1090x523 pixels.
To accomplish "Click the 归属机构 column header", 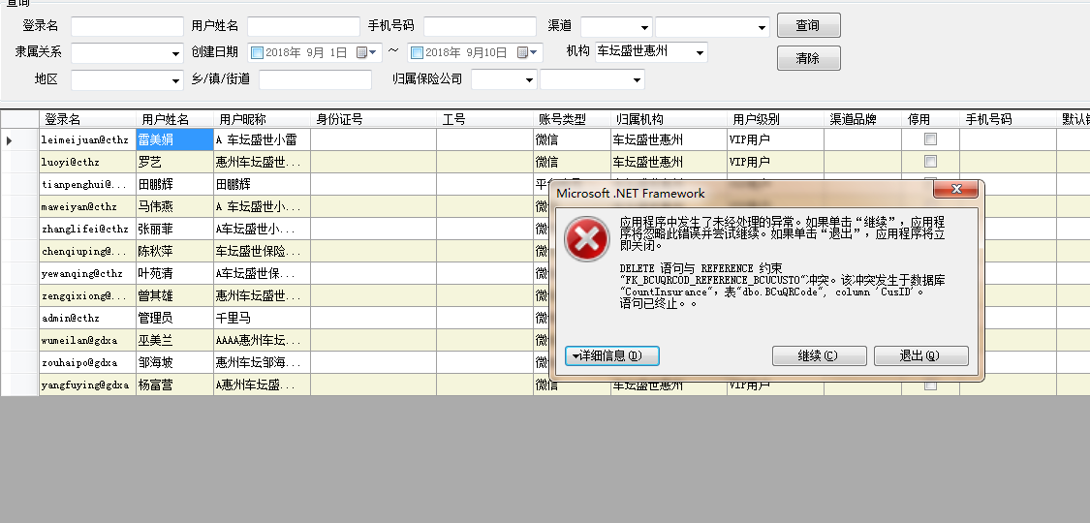I will pos(669,119).
